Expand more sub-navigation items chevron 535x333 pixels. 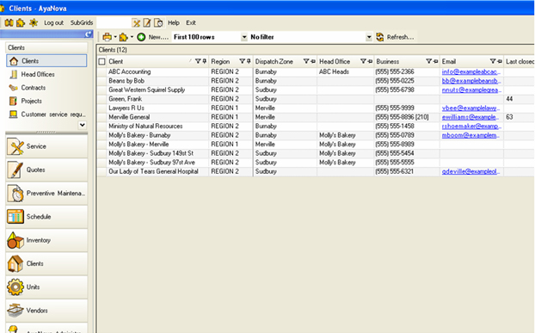pyautogui.click(x=83, y=125)
